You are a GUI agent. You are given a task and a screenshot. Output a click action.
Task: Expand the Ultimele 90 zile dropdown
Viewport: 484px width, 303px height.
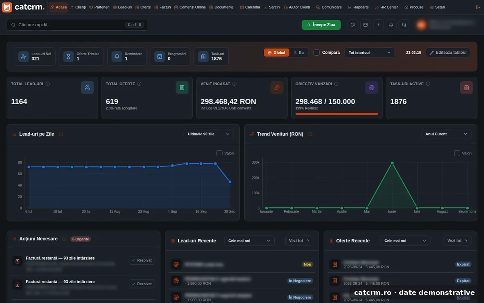209,134
